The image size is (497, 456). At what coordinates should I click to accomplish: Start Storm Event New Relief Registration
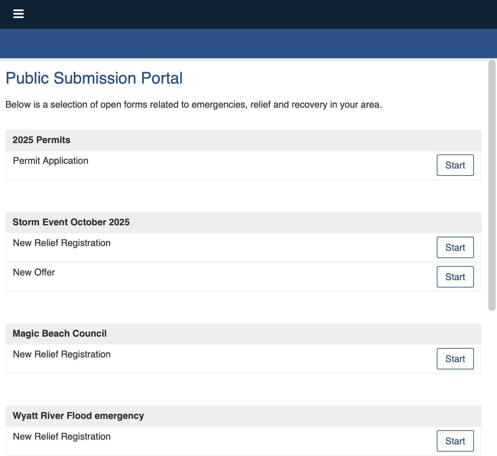[x=455, y=247]
